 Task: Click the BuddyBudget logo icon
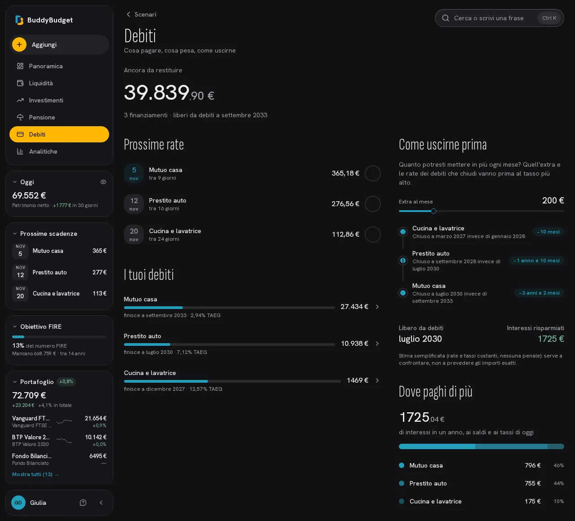coord(19,20)
